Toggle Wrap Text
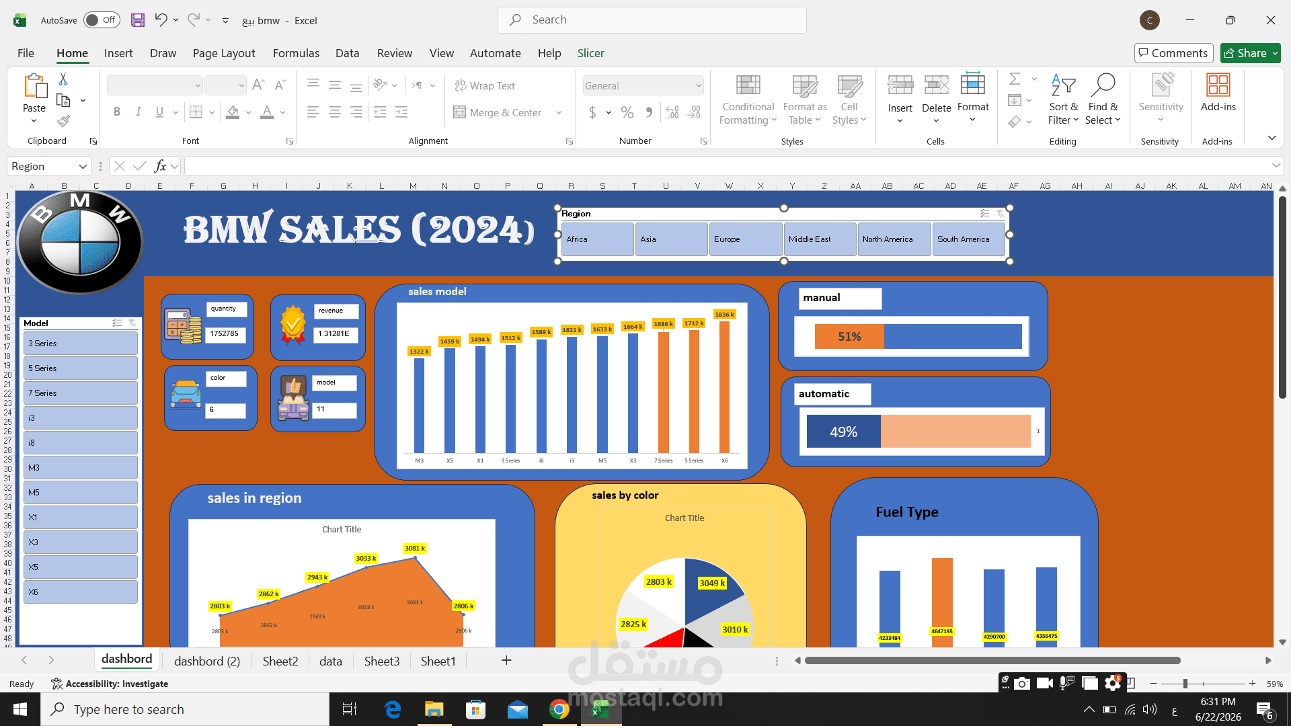The image size is (1291, 726). pos(485,85)
